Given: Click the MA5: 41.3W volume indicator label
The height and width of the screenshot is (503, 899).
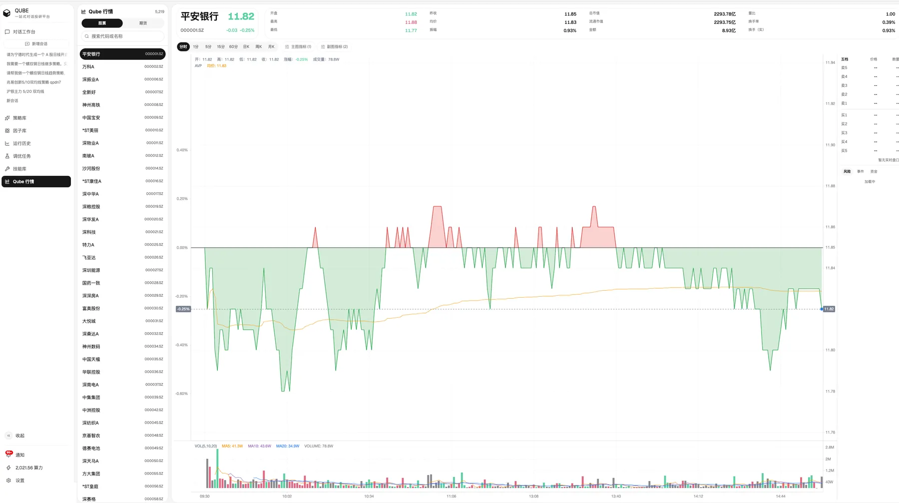Looking at the screenshot, I should click(x=232, y=447).
